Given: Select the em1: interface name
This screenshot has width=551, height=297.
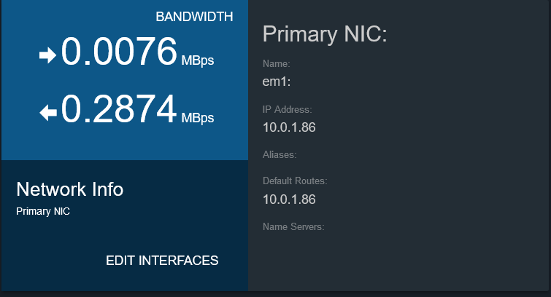Looking at the screenshot, I should click(x=277, y=82).
